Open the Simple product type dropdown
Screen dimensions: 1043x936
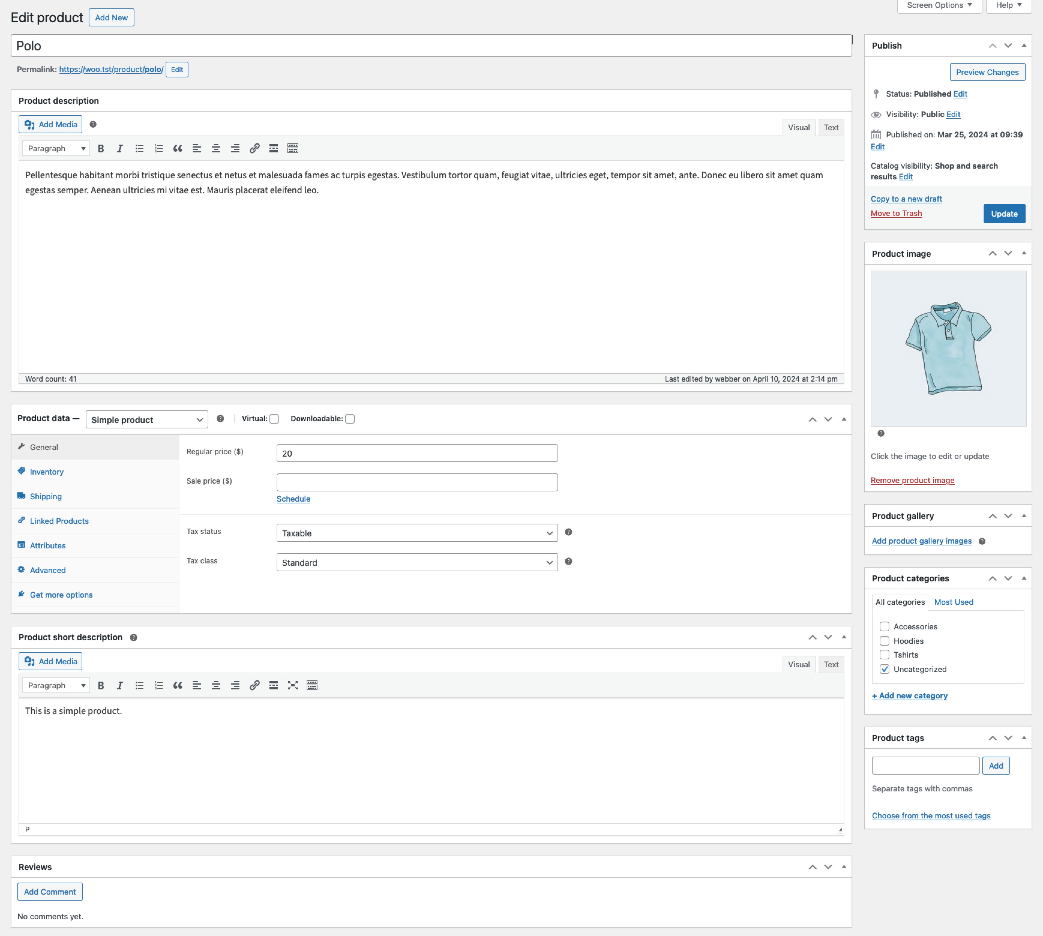point(146,420)
